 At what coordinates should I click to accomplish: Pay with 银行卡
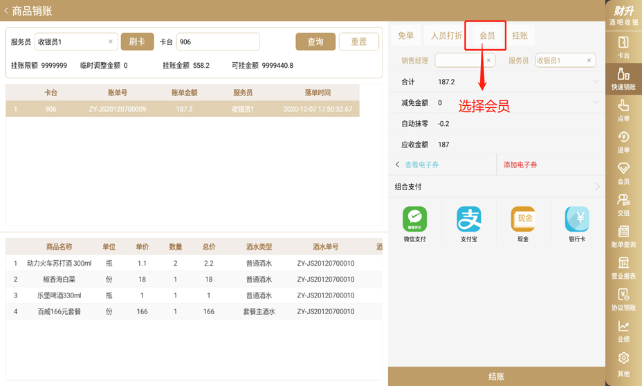click(577, 224)
